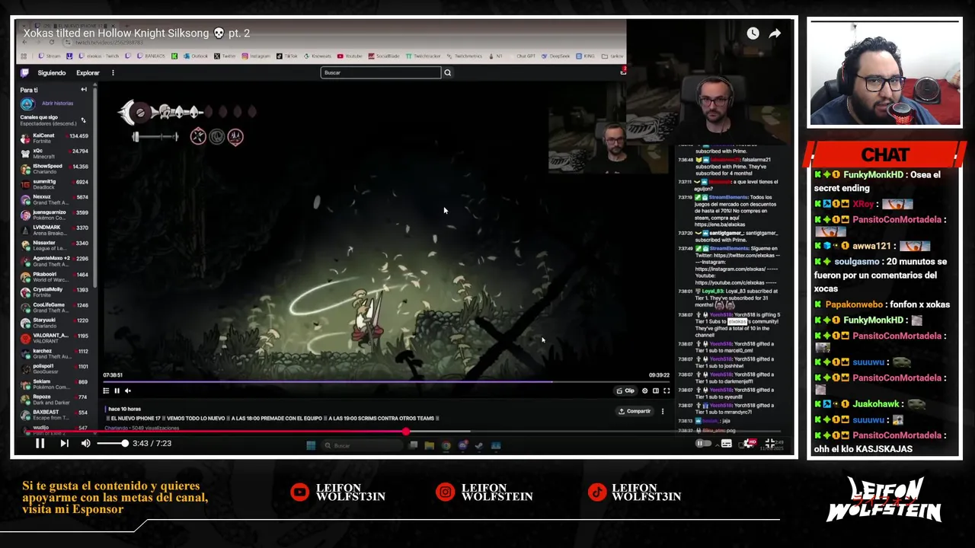Open LVNDMARK channel in sidebar
Image resolution: width=975 pixels, height=548 pixels.
coord(55,230)
